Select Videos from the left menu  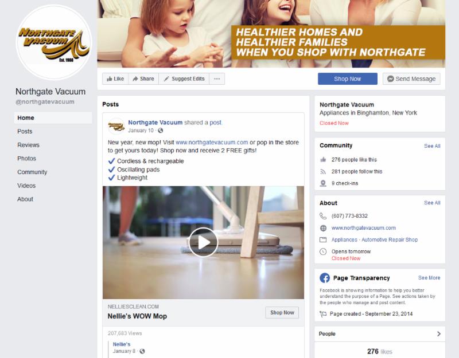(x=26, y=186)
